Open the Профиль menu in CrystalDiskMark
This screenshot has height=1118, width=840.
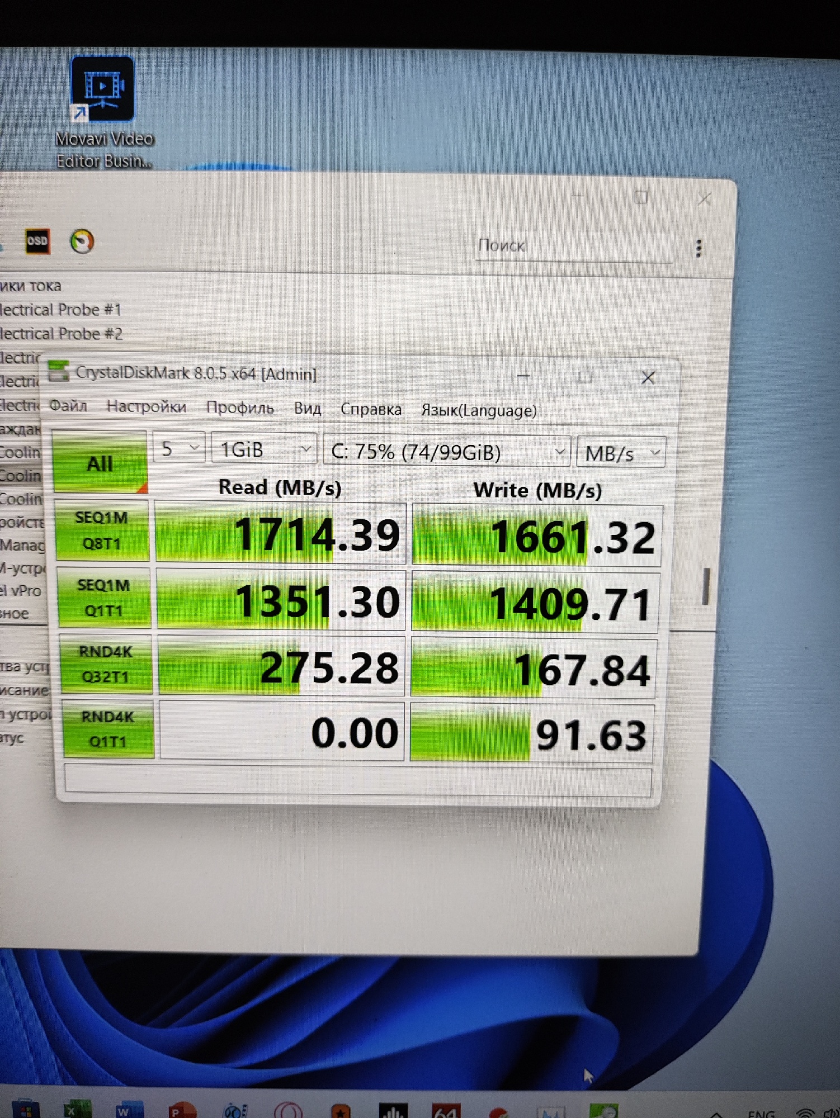[x=240, y=408]
